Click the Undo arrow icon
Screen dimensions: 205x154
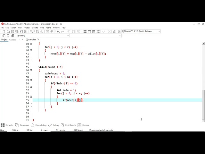click(x=58, y=31)
